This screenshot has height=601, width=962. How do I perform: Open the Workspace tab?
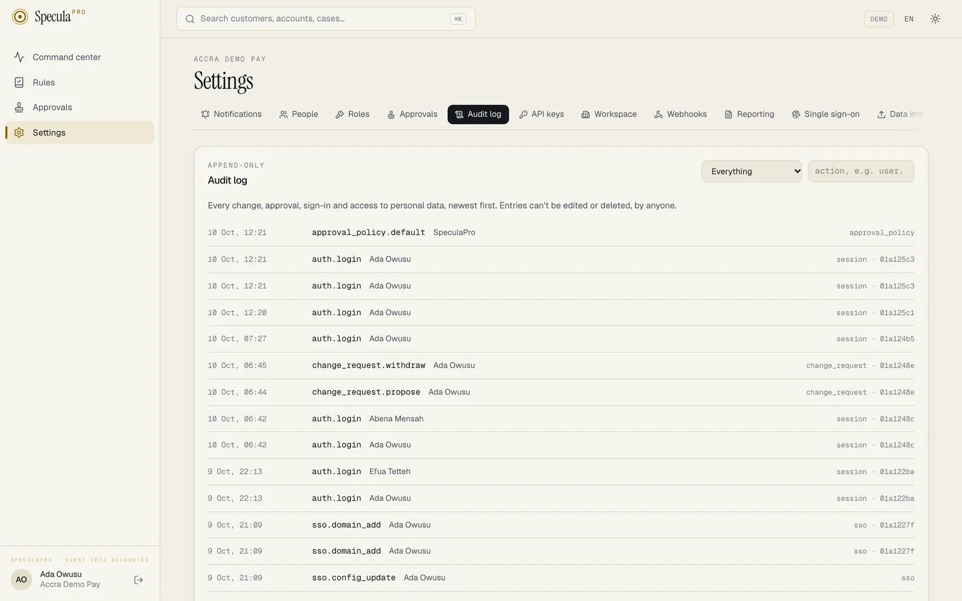pos(609,114)
